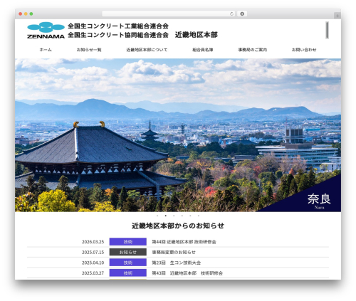
Task: Open お知らせ一覧 menu item
Action: (x=89, y=50)
